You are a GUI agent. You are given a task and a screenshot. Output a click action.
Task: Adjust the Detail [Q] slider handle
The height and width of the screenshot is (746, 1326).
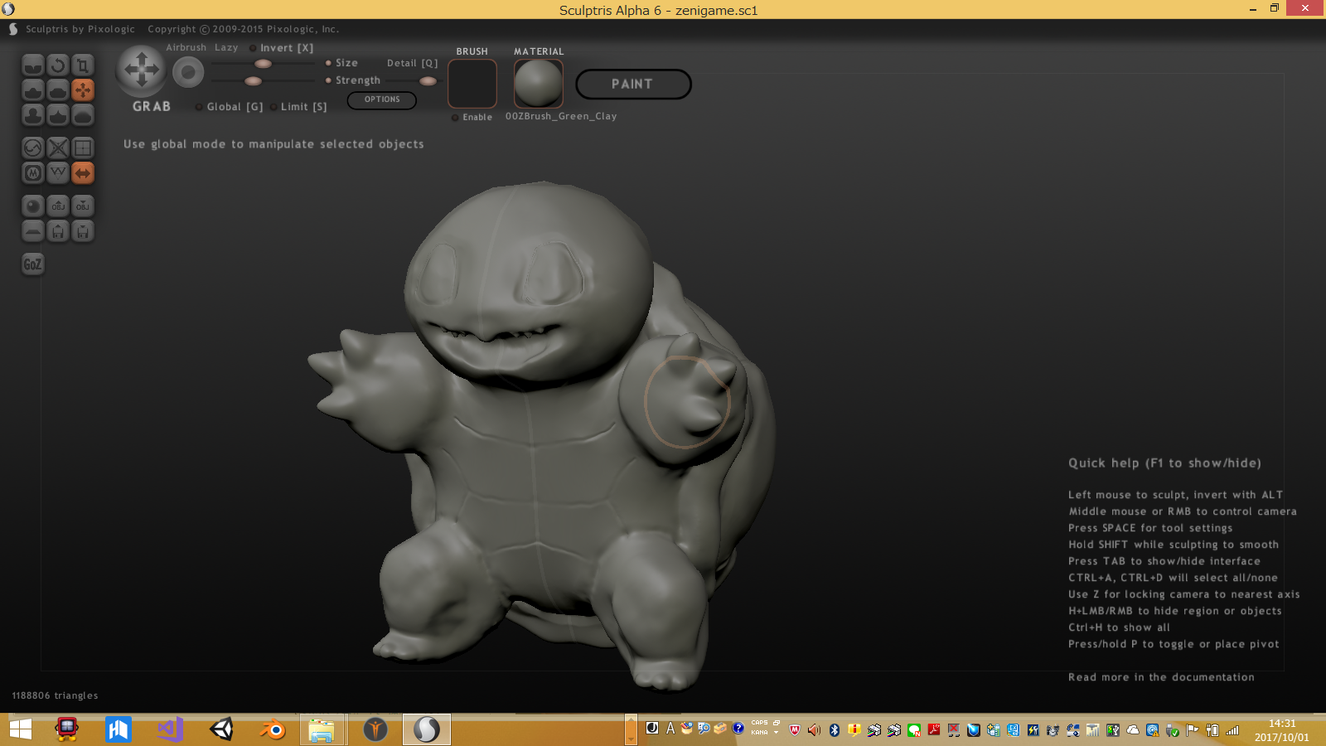pyautogui.click(x=428, y=81)
